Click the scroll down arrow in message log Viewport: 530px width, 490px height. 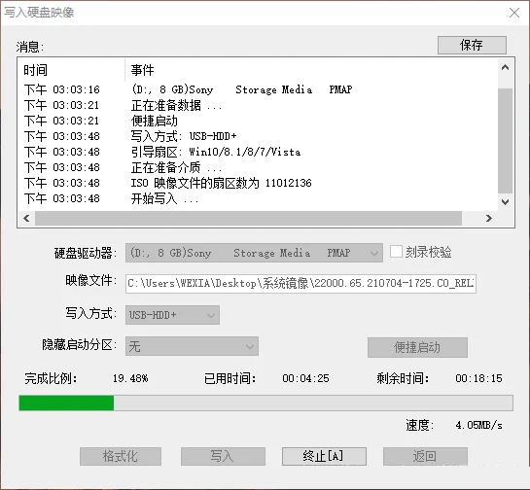(505, 202)
